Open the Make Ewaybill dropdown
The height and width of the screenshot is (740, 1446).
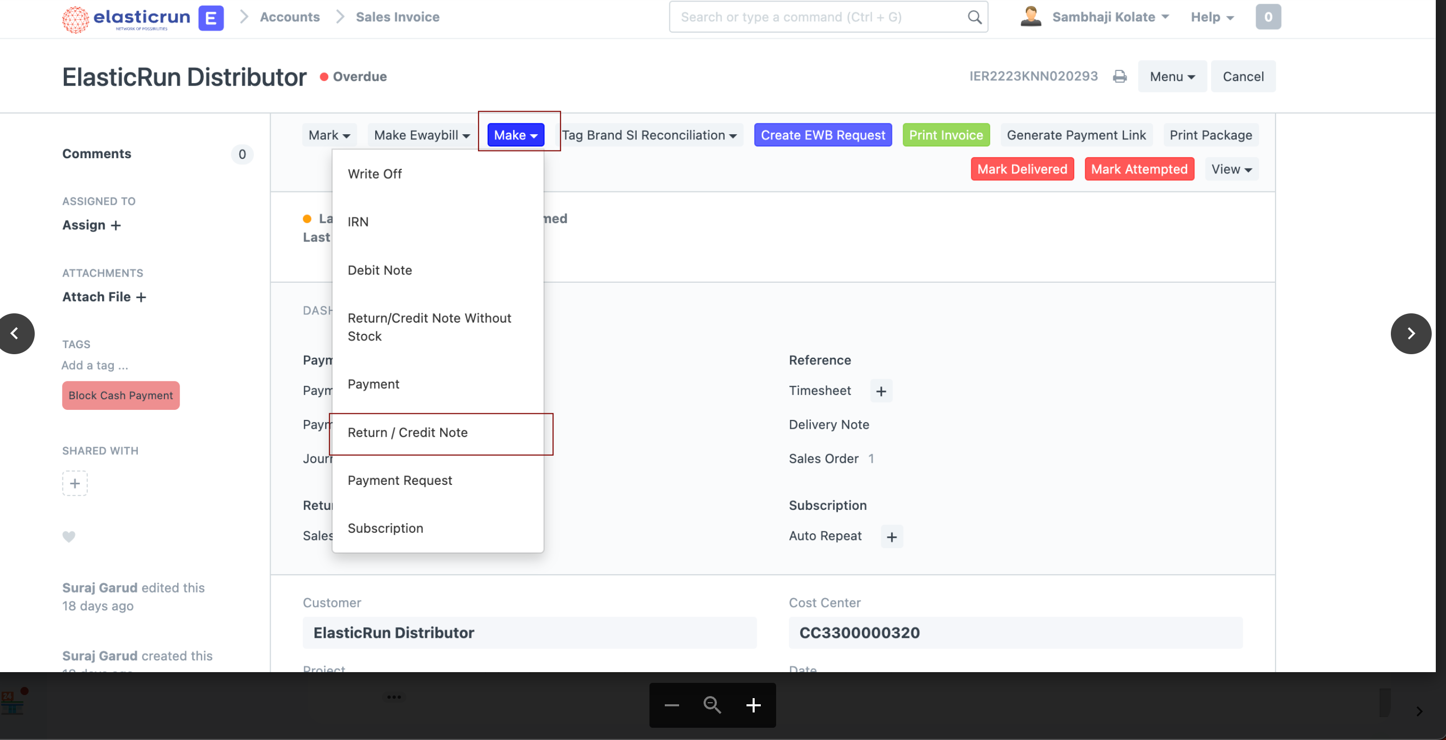[422, 135]
